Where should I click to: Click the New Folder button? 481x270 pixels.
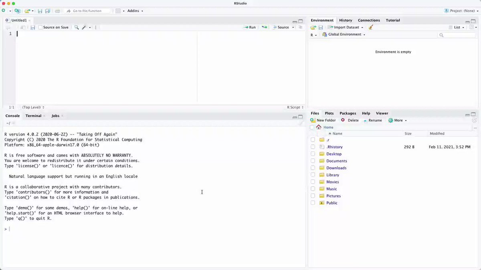[x=323, y=120]
